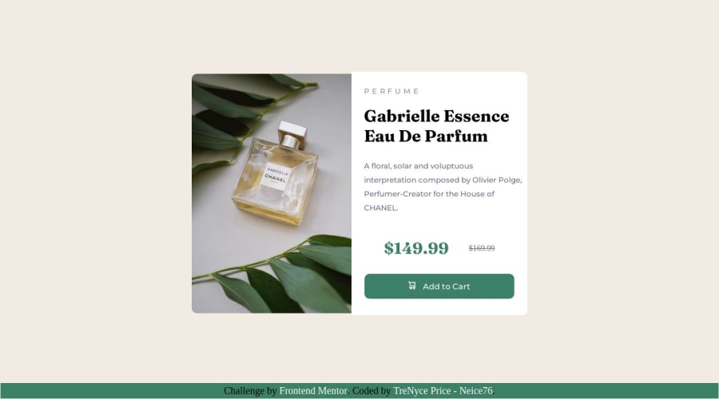Click the perfume bottle in the photo

tap(276, 174)
